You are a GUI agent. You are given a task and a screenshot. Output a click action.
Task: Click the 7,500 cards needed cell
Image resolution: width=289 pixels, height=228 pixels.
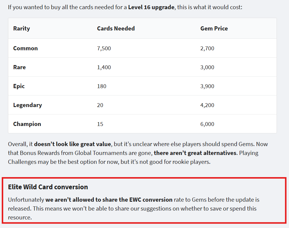[x=104, y=48]
